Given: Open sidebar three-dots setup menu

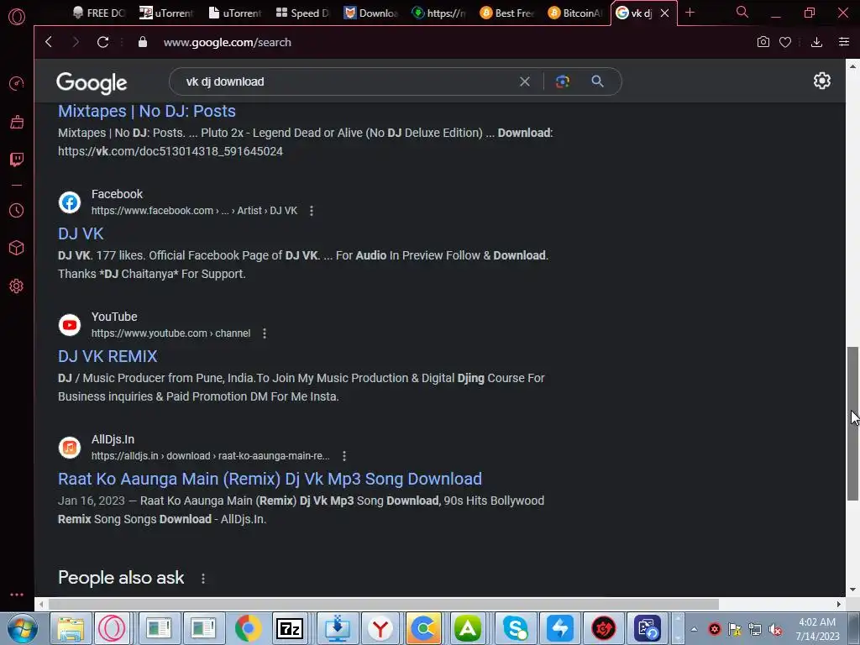Looking at the screenshot, I should (x=17, y=595).
